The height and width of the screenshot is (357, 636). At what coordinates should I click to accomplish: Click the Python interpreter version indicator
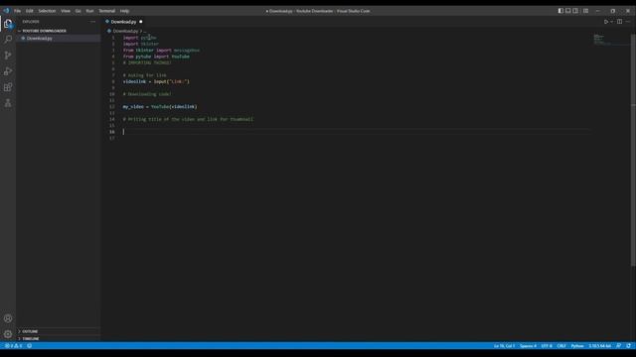tap(600, 346)
